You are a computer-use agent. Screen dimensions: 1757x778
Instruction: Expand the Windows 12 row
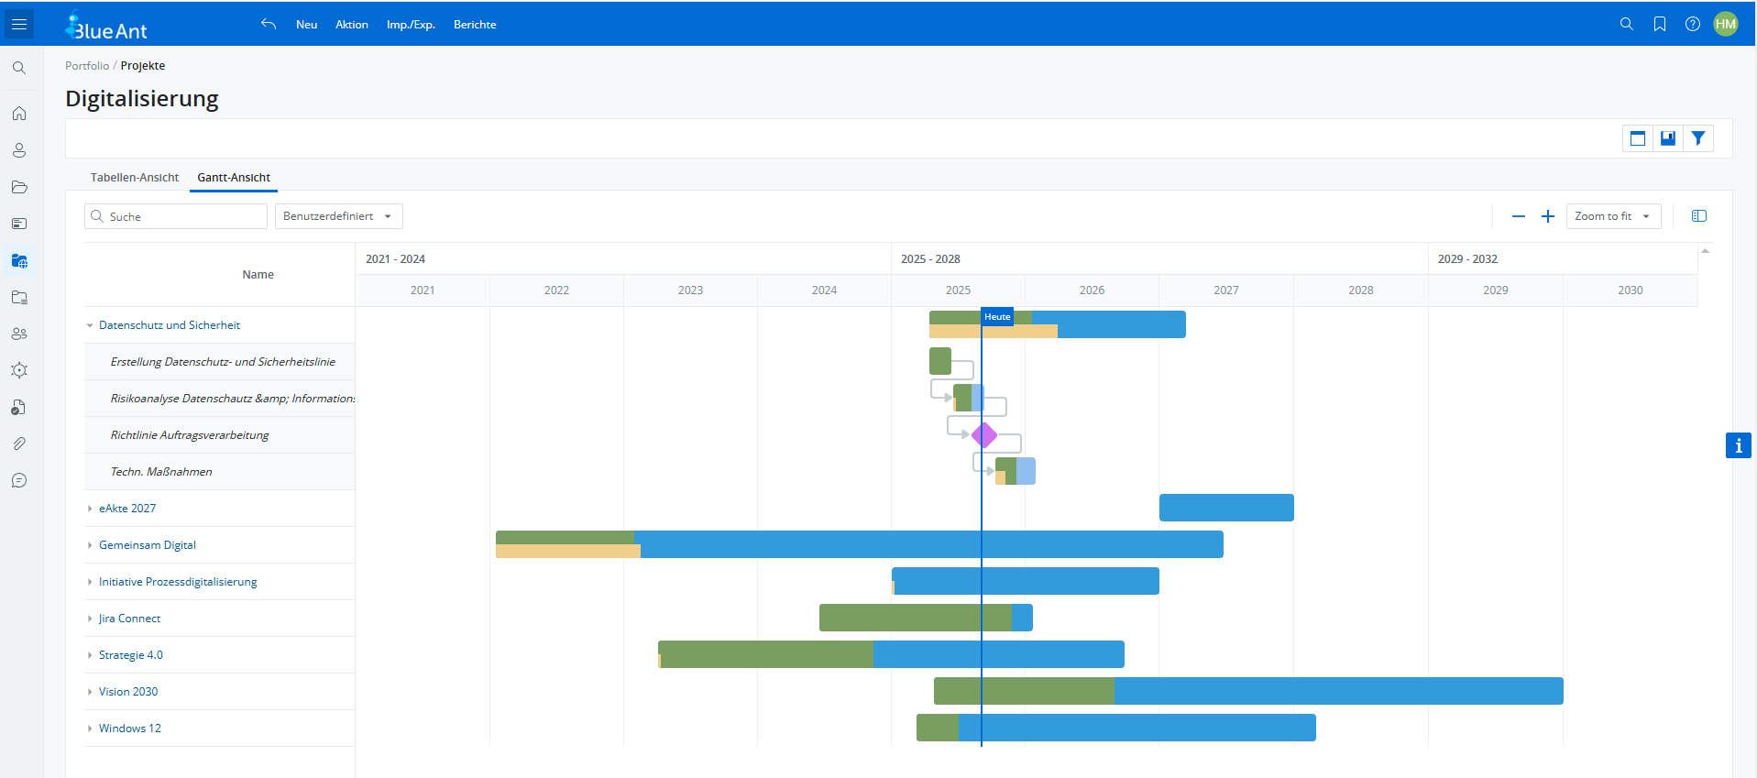click(x=90, y=729)
